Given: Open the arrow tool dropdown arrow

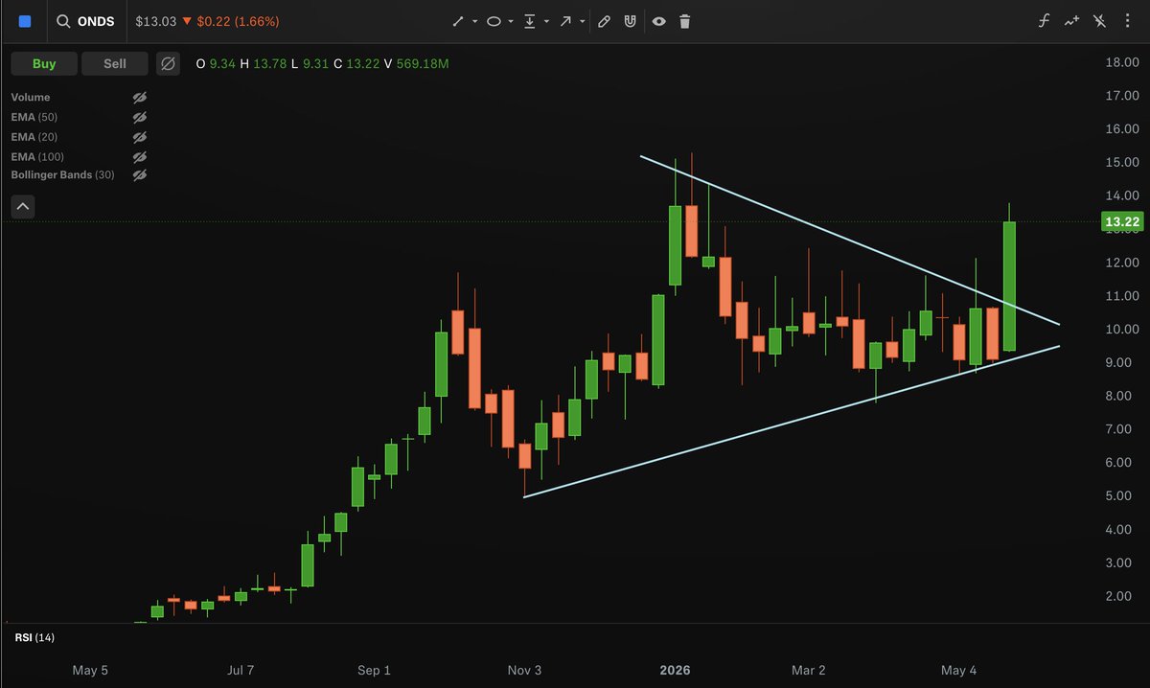Looking at the screenshot, I should (582, 21).
